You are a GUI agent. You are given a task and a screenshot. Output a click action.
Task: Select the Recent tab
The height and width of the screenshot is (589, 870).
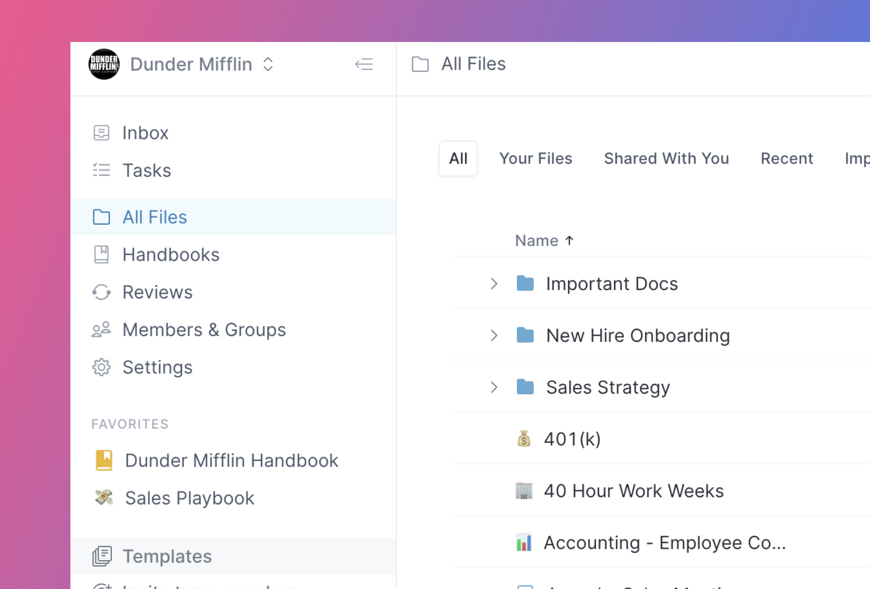(786, 159)
